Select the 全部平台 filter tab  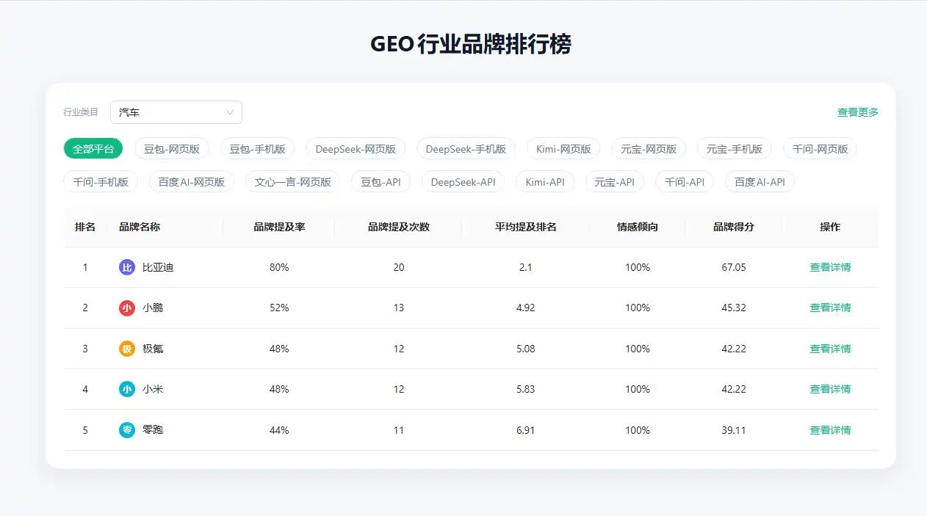click(x=93, y=149)
